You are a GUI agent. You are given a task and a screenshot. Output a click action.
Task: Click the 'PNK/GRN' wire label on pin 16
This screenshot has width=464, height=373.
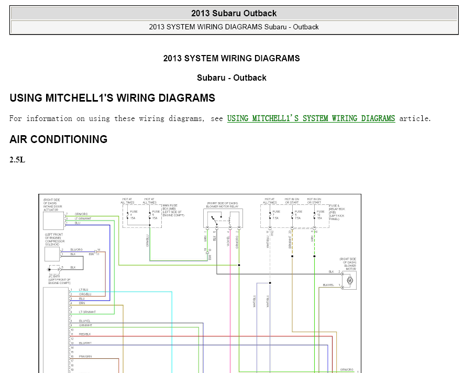(x=85, y=357)
